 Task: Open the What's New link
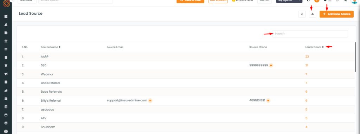pos(243,1)
